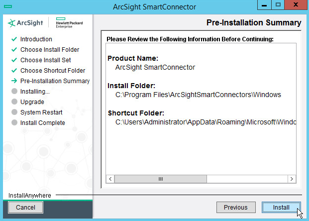Maximize the ArcSight SmartConnector window

pos(279,4)
